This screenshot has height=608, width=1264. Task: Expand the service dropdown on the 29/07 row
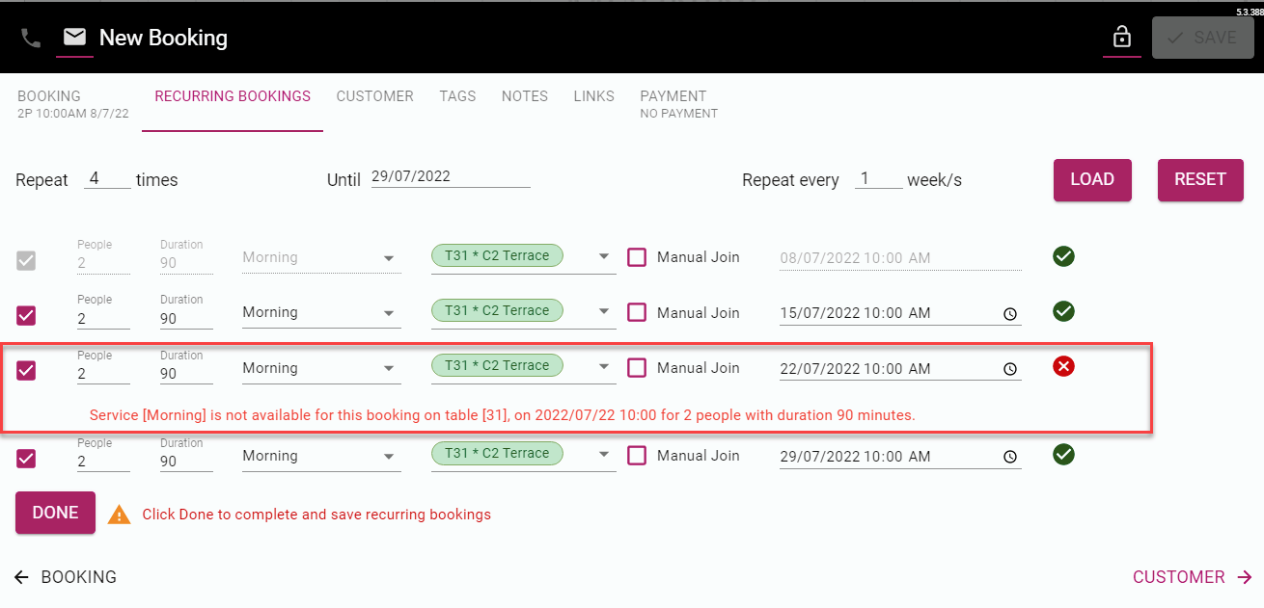[389, 455]
